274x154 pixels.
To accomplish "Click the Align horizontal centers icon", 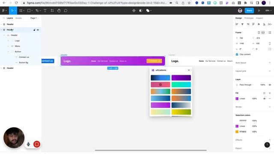I will (x=242, y=24).
